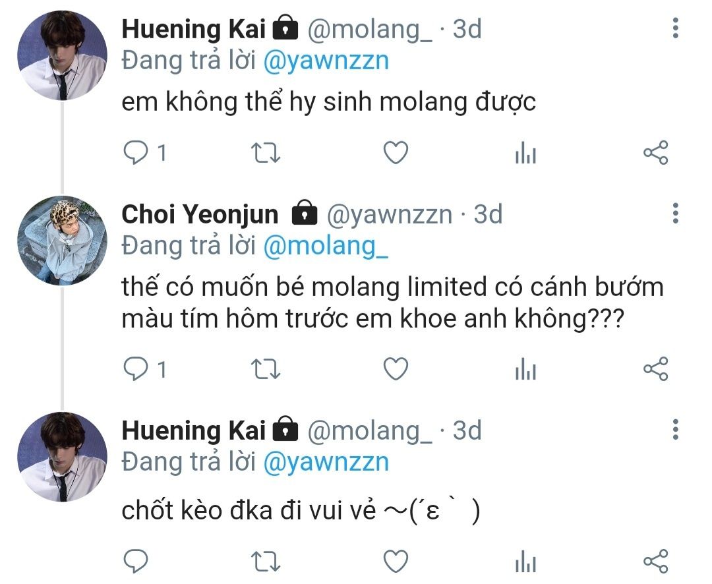Open @yawnzzn mention in first tweet
This screenshot has width=712, height=584.
click(326, 61)
